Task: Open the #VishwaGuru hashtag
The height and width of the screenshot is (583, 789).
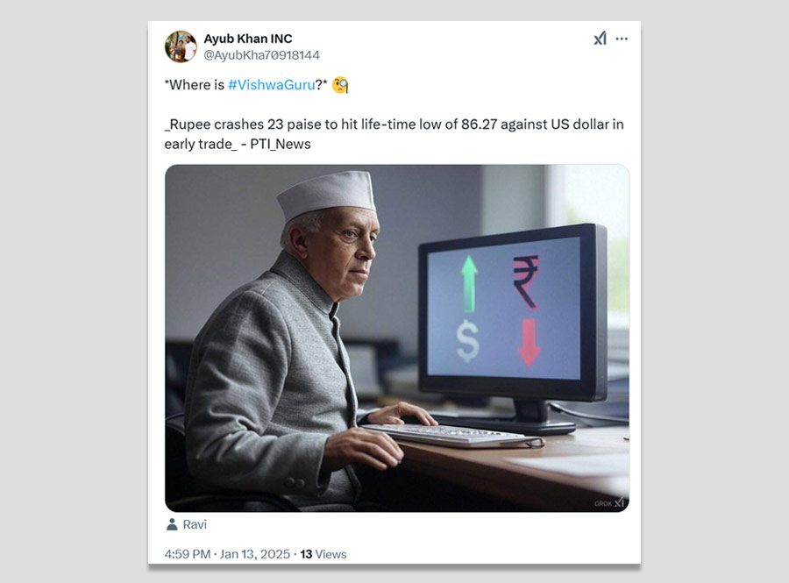Action: pos(271,84)
